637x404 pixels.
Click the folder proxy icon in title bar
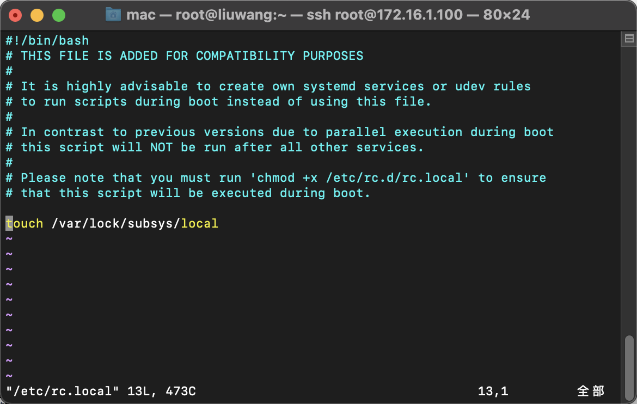click(x=113, y=14)
